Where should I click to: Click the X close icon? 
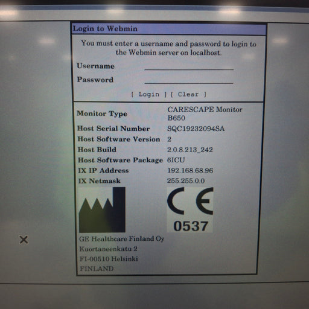[24, 240]
